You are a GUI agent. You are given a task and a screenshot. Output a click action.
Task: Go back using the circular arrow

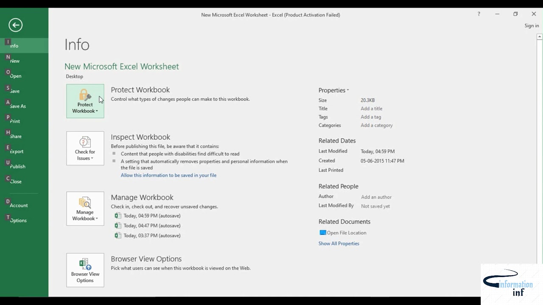pos(15,25)
